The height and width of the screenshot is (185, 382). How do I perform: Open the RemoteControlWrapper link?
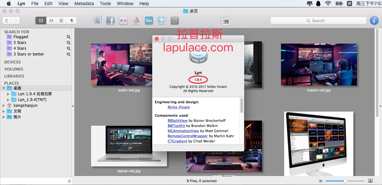coord(188,136)
